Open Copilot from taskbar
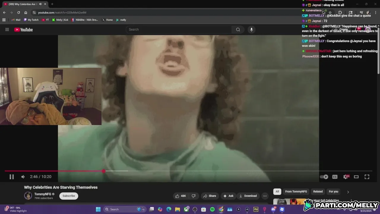380x214 pixels. tap(160, 209)
